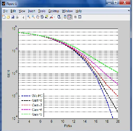
Task: Select the Edit Plot arrow tool
Action: click(x=23, y=17)
